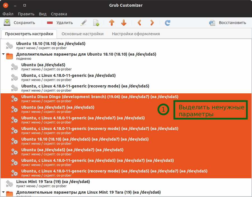Viewport: 252px width, 197px height.
Task: Click the right chevron move-into-submenu icon
Action: 152,23
